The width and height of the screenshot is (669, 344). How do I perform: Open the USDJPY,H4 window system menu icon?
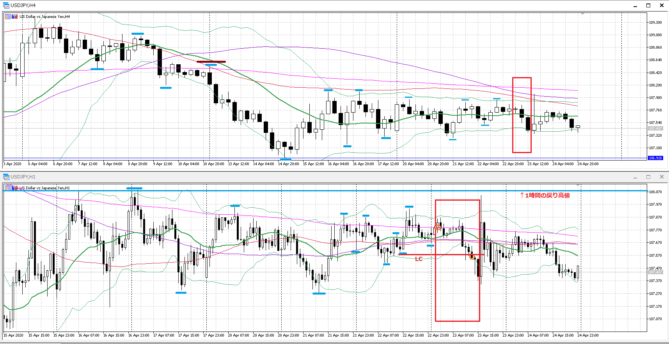click(6, 5)
